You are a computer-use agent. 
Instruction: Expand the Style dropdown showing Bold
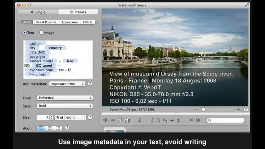pos(65,106)
